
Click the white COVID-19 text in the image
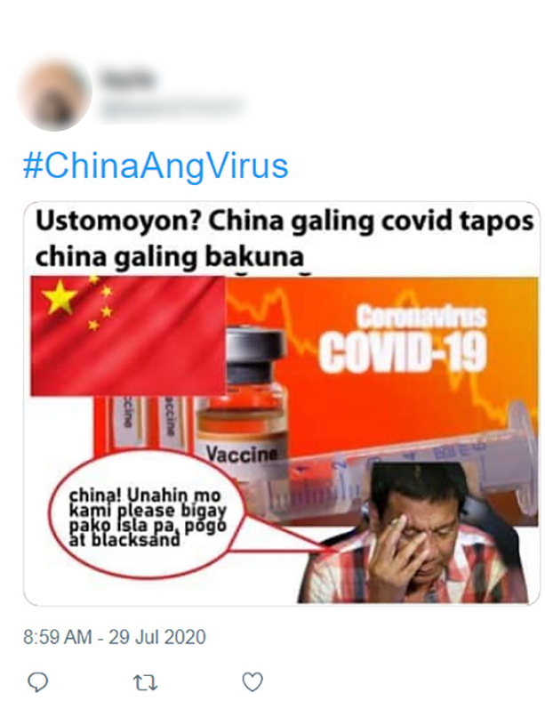click(x=402, y=353)
